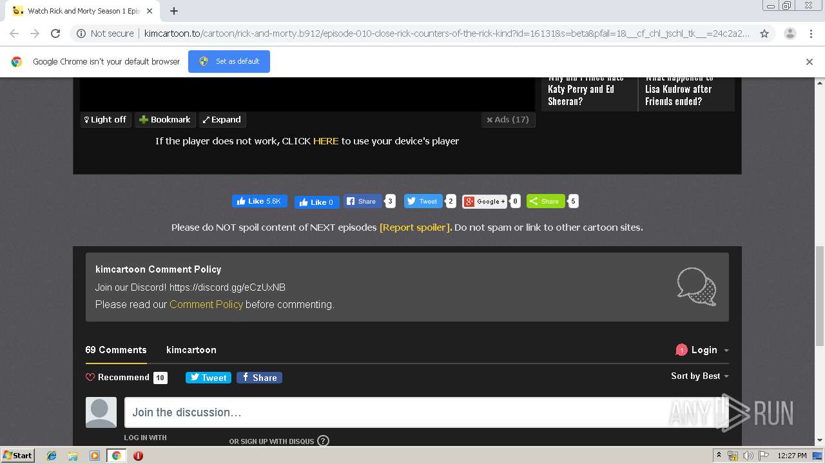The height and width of the screenshot is (464, 825).
Task: Tweet the Disqus discussion
Action: click(x=208, y=378)
